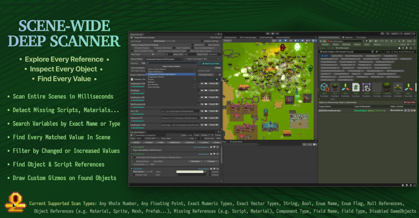The image size is (419, 218).
Task: Click the Object Limit input field
Action: click(x=215, y=54)
